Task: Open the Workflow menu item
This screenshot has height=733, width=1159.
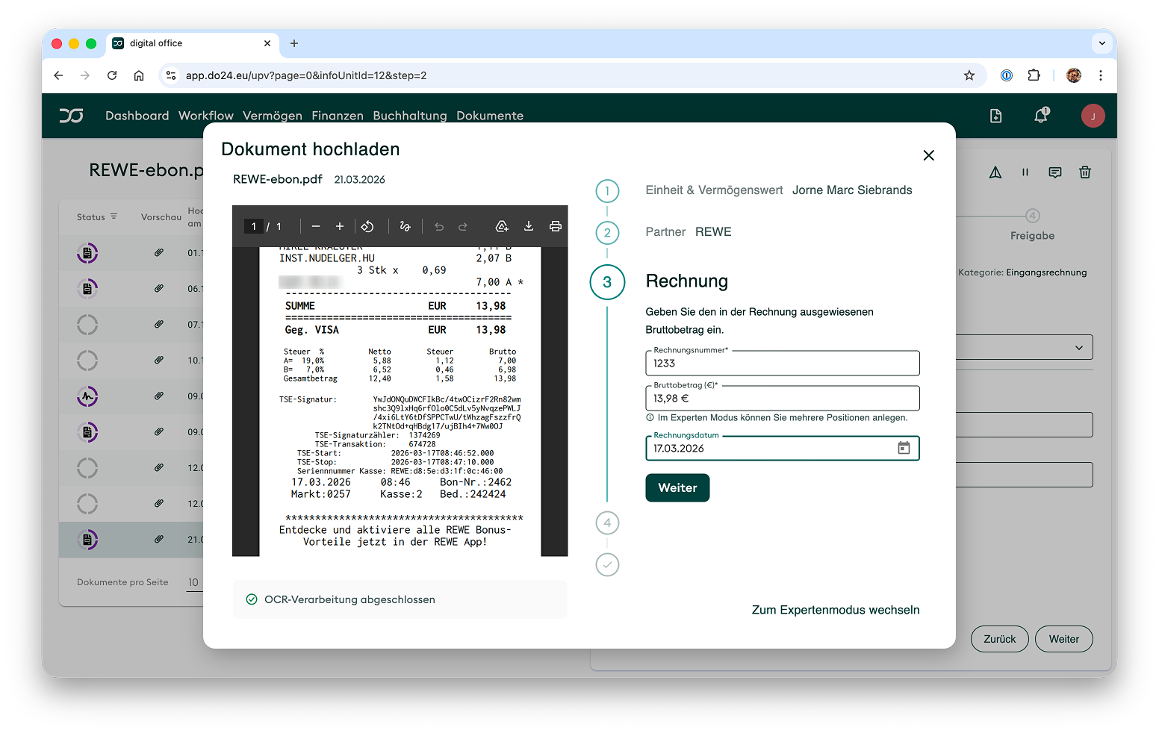Action: pos(206,116)
